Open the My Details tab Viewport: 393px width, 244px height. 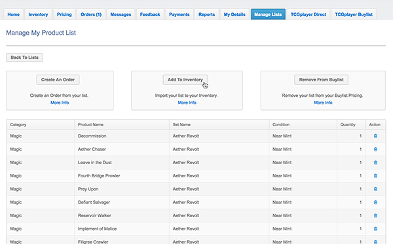(x=234, y=14)
